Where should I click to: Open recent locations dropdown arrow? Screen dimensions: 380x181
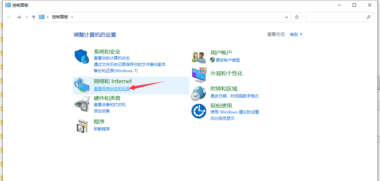click(x=27, y=17)
